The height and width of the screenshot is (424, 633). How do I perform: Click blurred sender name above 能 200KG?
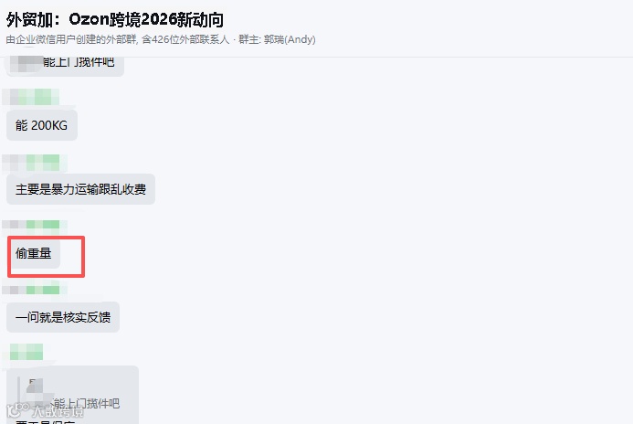[31, 97]
